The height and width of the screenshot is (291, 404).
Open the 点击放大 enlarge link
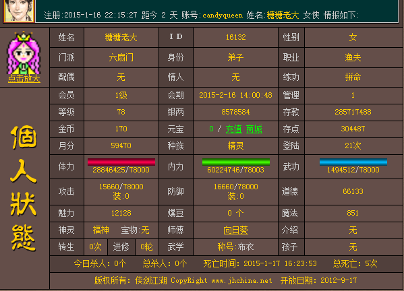tap(24, 79)
